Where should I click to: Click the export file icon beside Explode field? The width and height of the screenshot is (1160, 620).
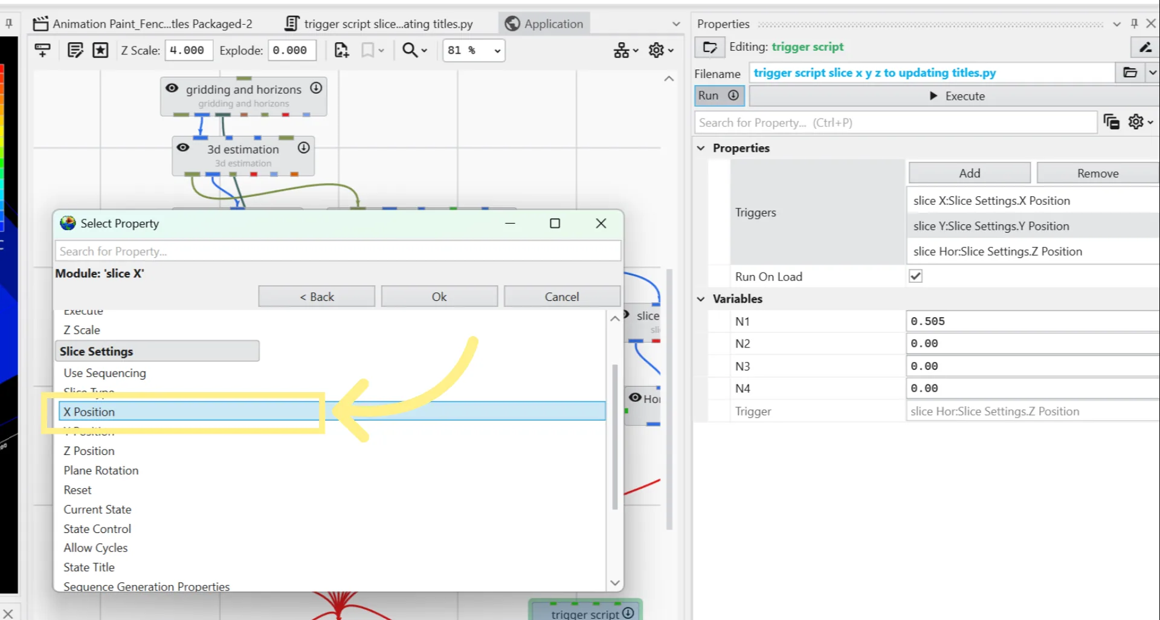pyautogui.click(x=341, y=50)
